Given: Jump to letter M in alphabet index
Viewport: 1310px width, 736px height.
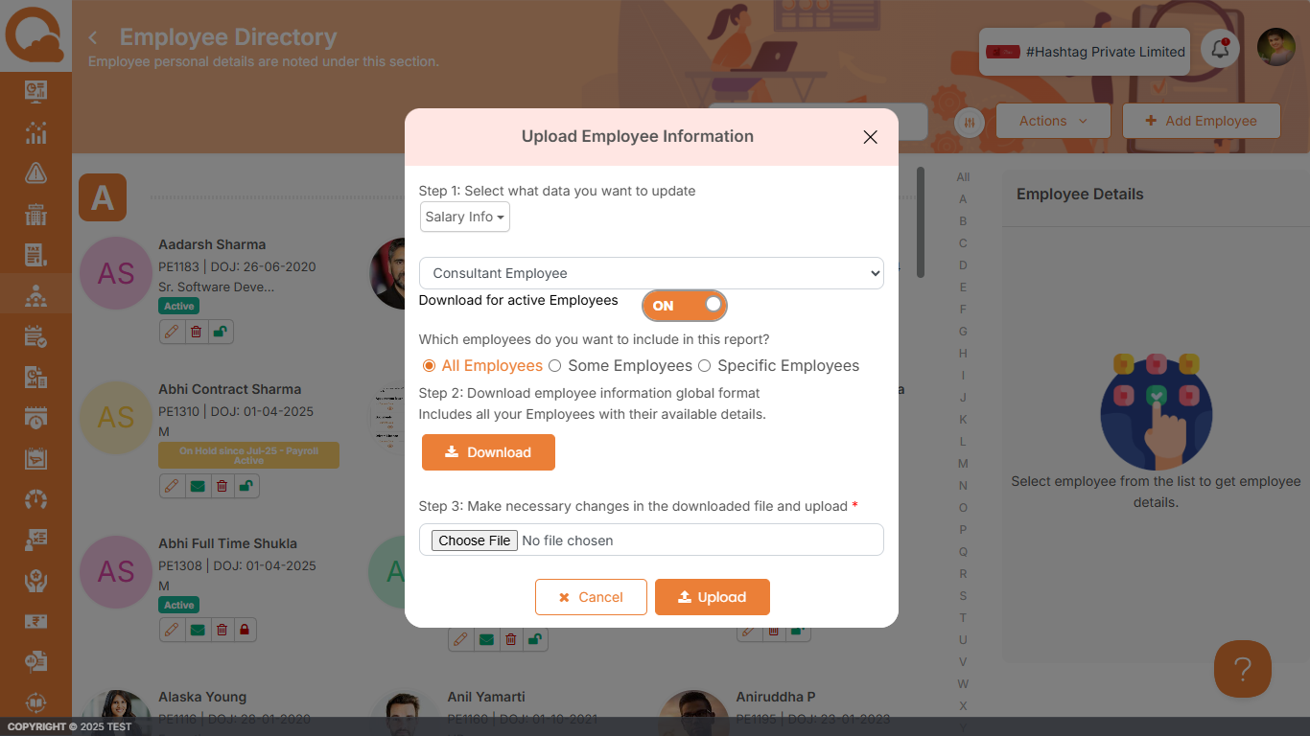Looking at the screenshot, I should pos(963,464).
